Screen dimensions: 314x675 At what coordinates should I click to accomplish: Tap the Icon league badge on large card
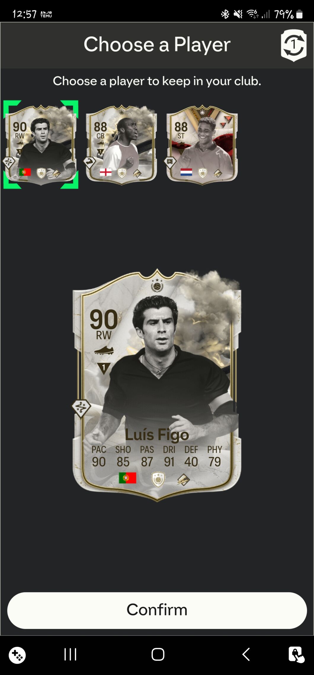158,479
